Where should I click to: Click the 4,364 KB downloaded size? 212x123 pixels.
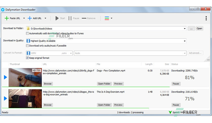pyautogui.click(x=164, y=95)
